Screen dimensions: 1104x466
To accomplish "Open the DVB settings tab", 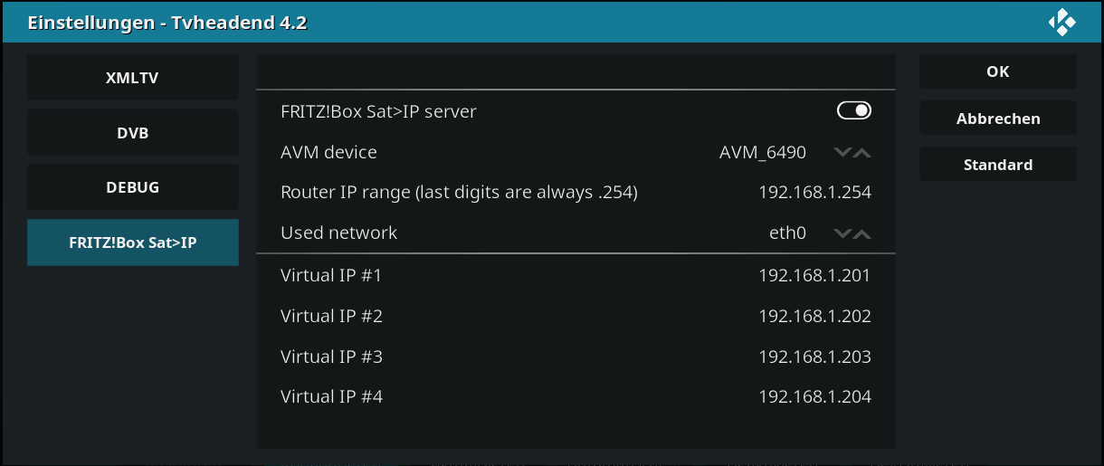I will tap(133, 133).
